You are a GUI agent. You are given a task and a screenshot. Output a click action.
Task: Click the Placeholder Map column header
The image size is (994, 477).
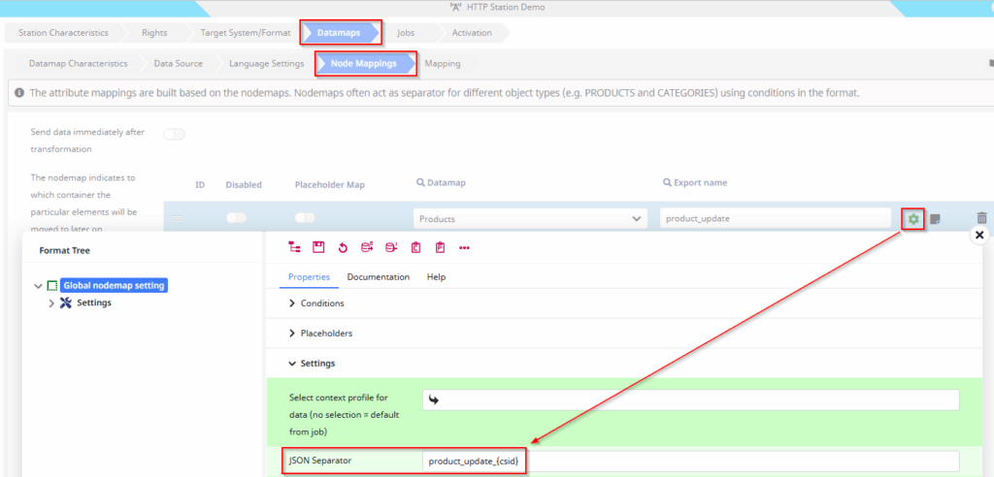[330, 184]
